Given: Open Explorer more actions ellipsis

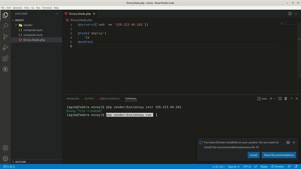Looking at the screenshot, I should 57,14.
